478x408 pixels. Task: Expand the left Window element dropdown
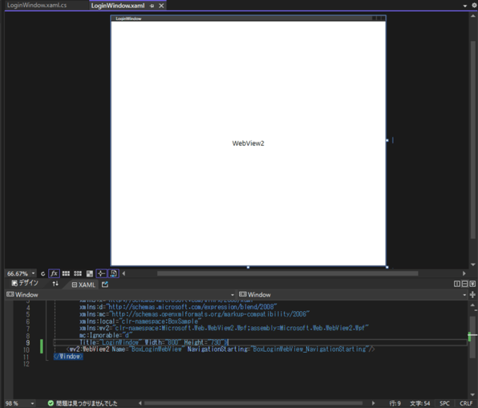point(232,295)
